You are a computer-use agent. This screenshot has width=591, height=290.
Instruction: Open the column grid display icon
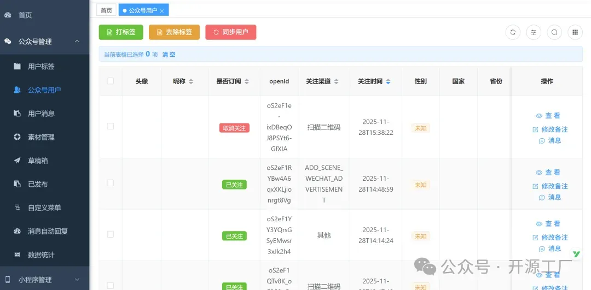click(575, 32)
